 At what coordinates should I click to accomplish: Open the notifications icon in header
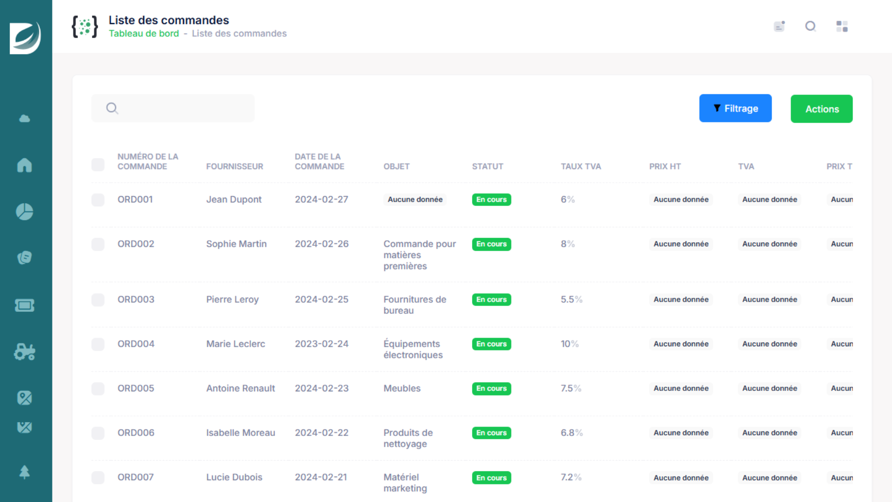tap(779, 26)
